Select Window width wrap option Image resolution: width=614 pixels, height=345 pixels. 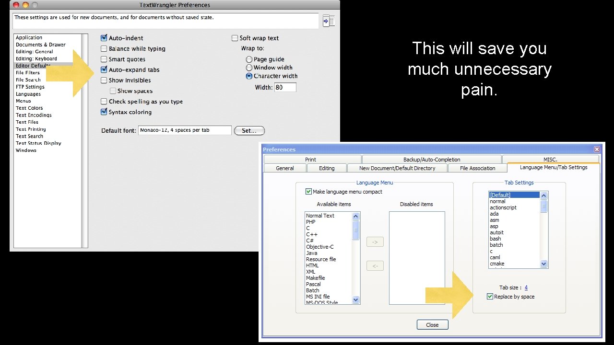(x=249, y=68)
